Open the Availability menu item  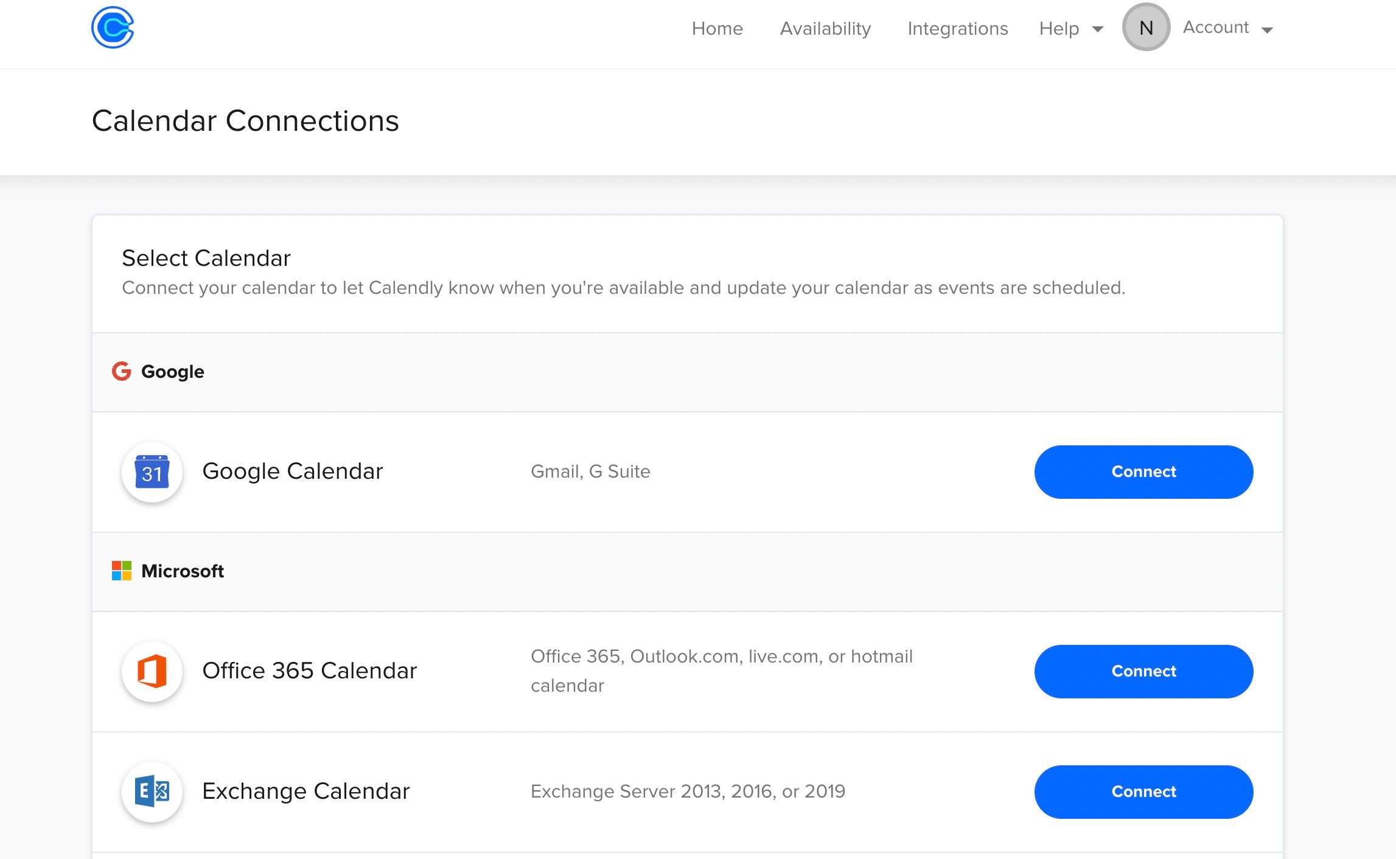(x=826, y=29)
